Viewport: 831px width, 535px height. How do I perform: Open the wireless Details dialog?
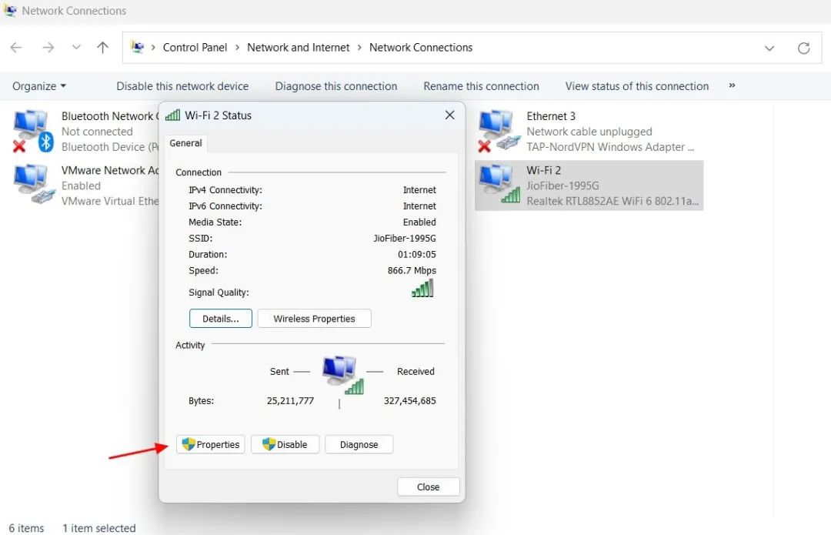click(x=220, y=318)
